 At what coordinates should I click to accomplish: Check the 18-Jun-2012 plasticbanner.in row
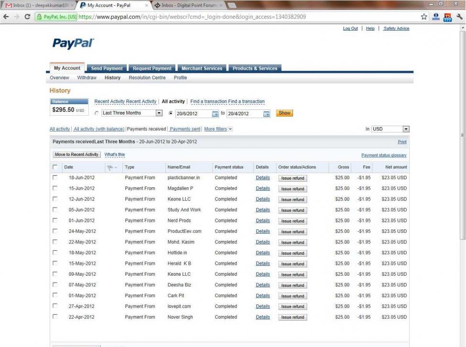click(x=55, y=177)
